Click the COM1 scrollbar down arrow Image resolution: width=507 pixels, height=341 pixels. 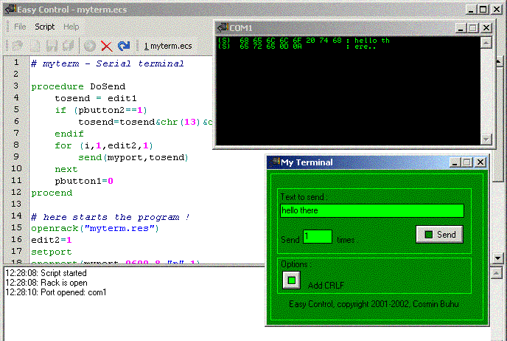click(x=486, y=138)
